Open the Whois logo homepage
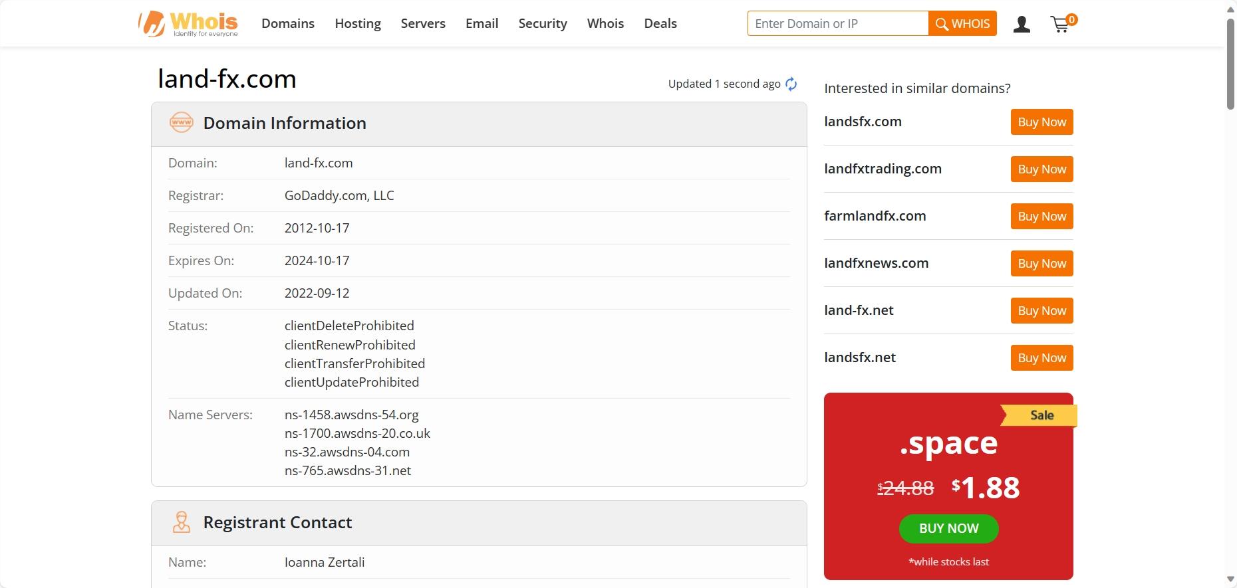 click(188, 24)
